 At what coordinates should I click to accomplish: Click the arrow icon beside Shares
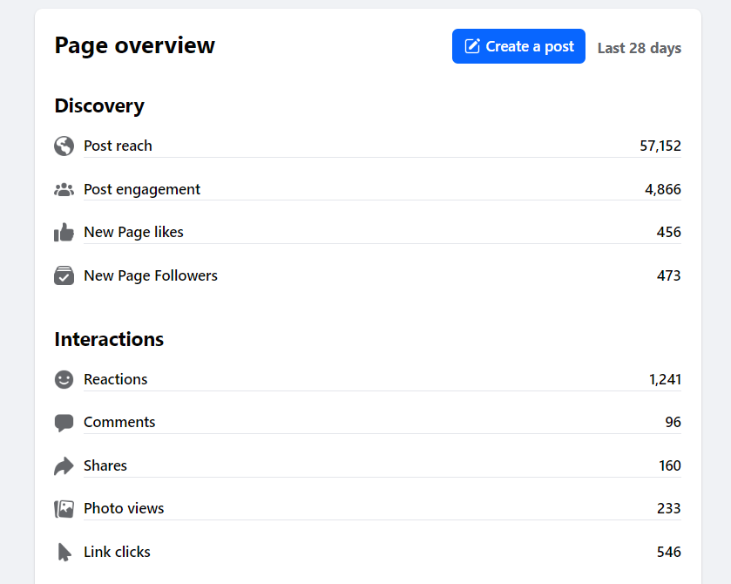64,466
